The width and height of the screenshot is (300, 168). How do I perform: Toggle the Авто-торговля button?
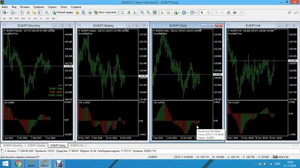point(105,13)
